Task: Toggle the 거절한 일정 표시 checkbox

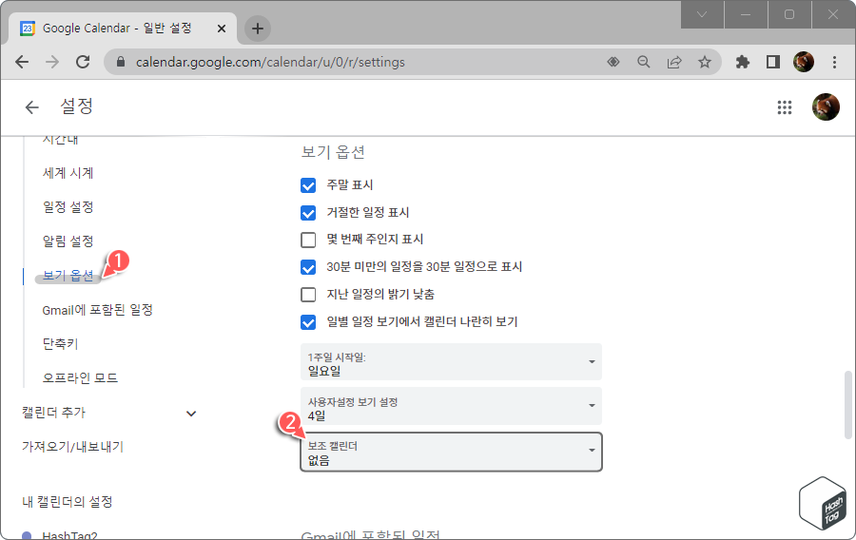Action: point(308,213)
